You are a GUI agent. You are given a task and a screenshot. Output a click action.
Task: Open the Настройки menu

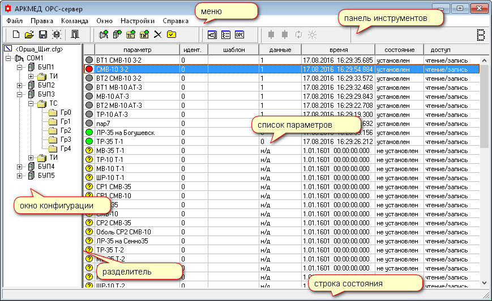[138, 20]
